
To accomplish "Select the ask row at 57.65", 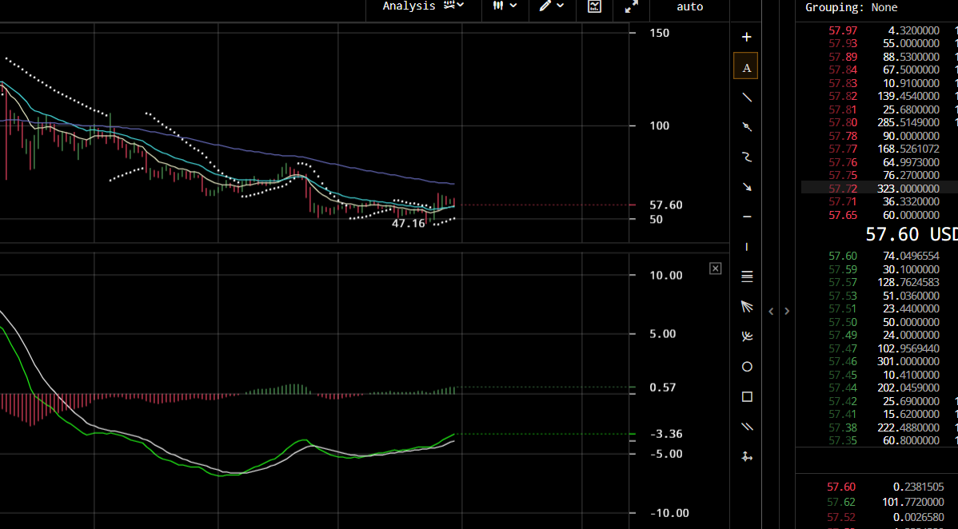I will tap(880, 215).
